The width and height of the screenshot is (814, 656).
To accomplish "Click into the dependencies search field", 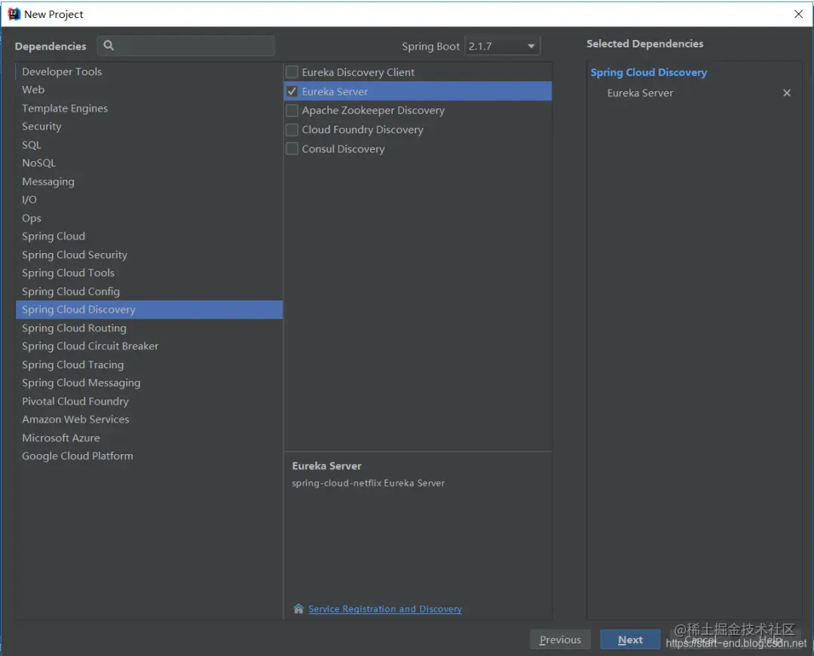I will click(186, 46).
